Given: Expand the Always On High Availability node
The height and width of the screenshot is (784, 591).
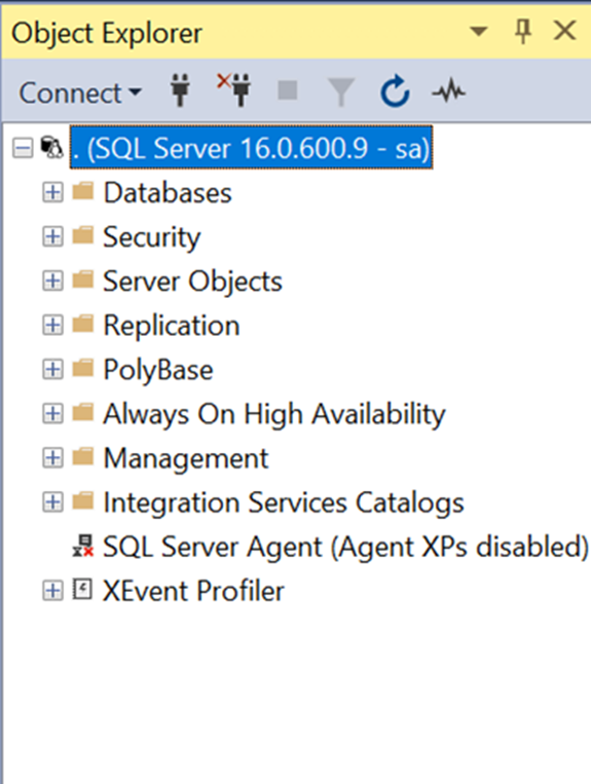Looking at the screenshot, I should [52, 413].
